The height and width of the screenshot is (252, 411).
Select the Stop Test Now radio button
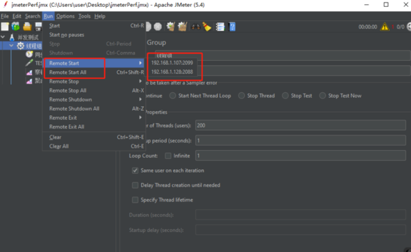(322, 96)
